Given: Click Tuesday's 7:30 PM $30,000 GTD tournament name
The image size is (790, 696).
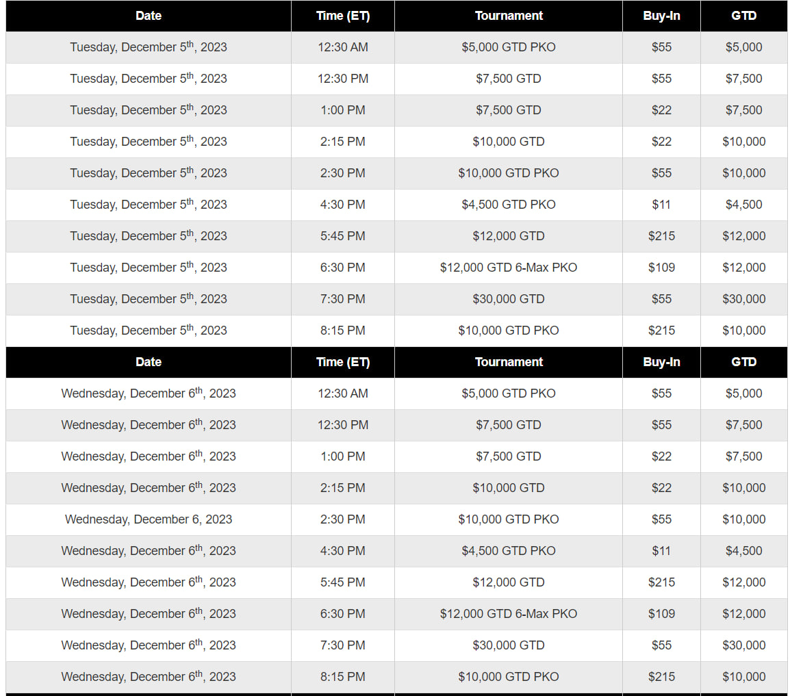Looking at the screenshot, I should (509, 299).
